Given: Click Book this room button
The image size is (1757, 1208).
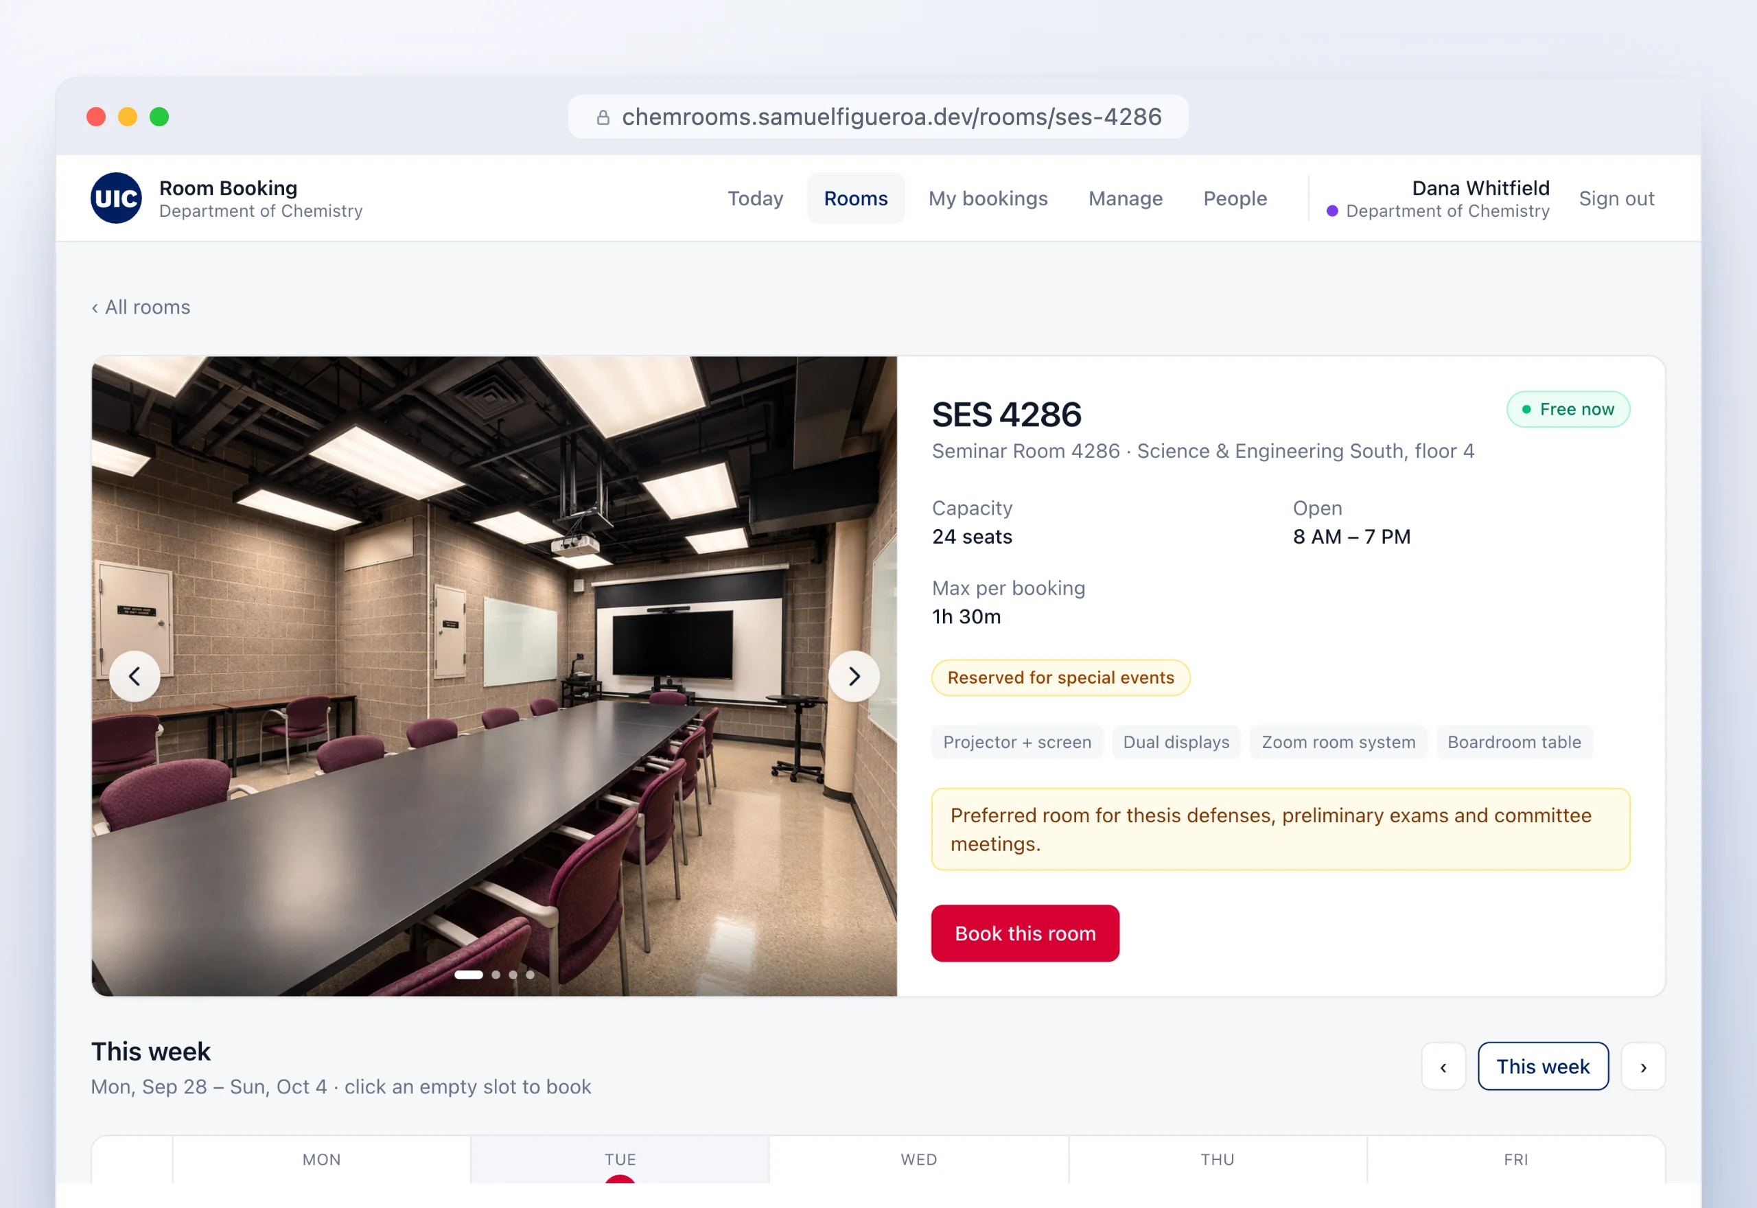Looking at the screenshot, I should point(1025,933).
